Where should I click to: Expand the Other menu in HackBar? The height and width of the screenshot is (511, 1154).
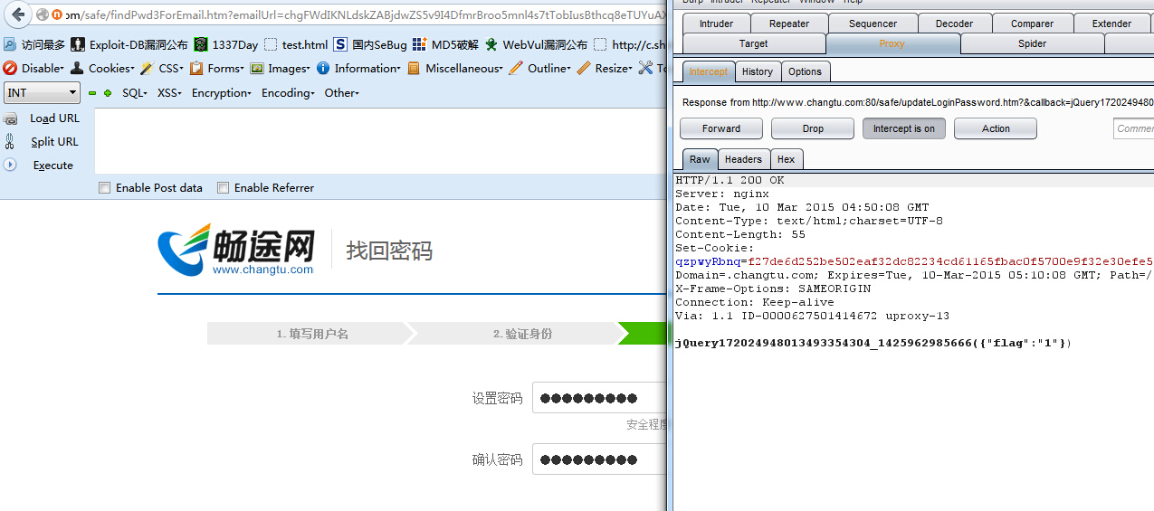coord(342,93)
